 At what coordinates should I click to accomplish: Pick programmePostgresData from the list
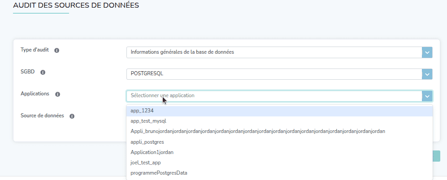pyautogui.click(x=159, y=173)
